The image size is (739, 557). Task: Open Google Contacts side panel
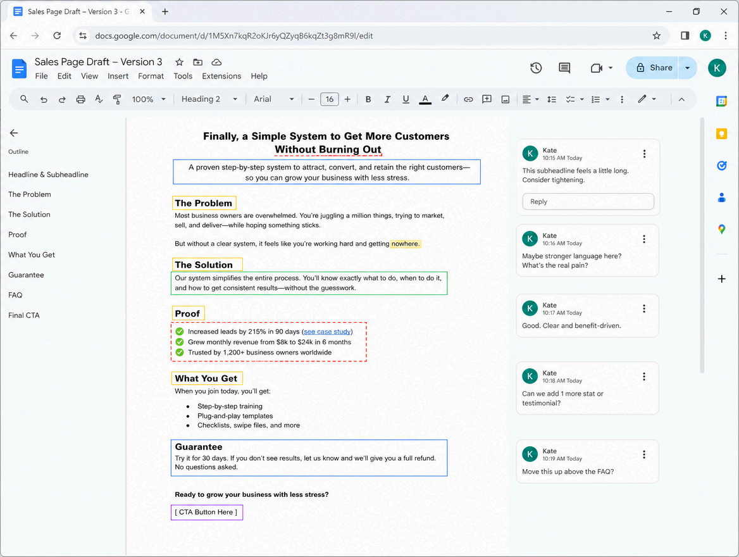[x=721, y=197]
